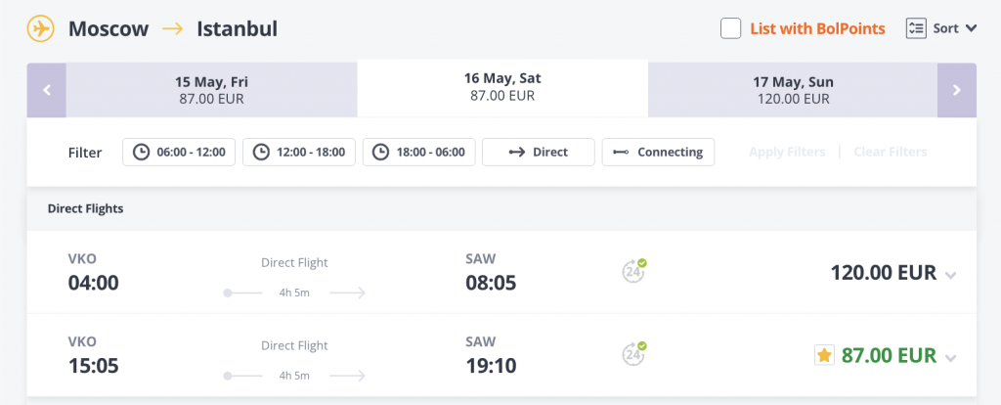Click the Clear Filters link
The height and width of the screenshot is (405, 1001).
(x=890, y=152)
